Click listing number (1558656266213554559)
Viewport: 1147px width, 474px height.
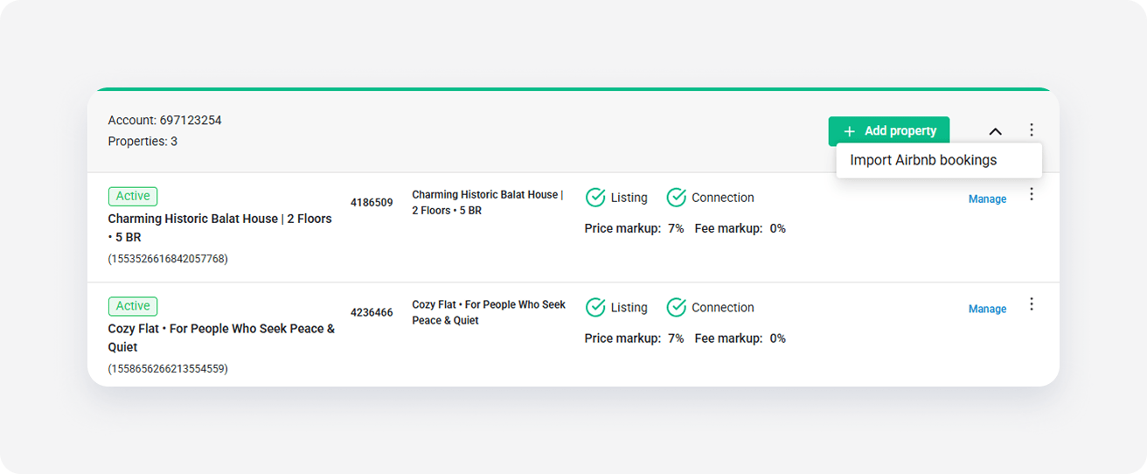coord(168,369)
